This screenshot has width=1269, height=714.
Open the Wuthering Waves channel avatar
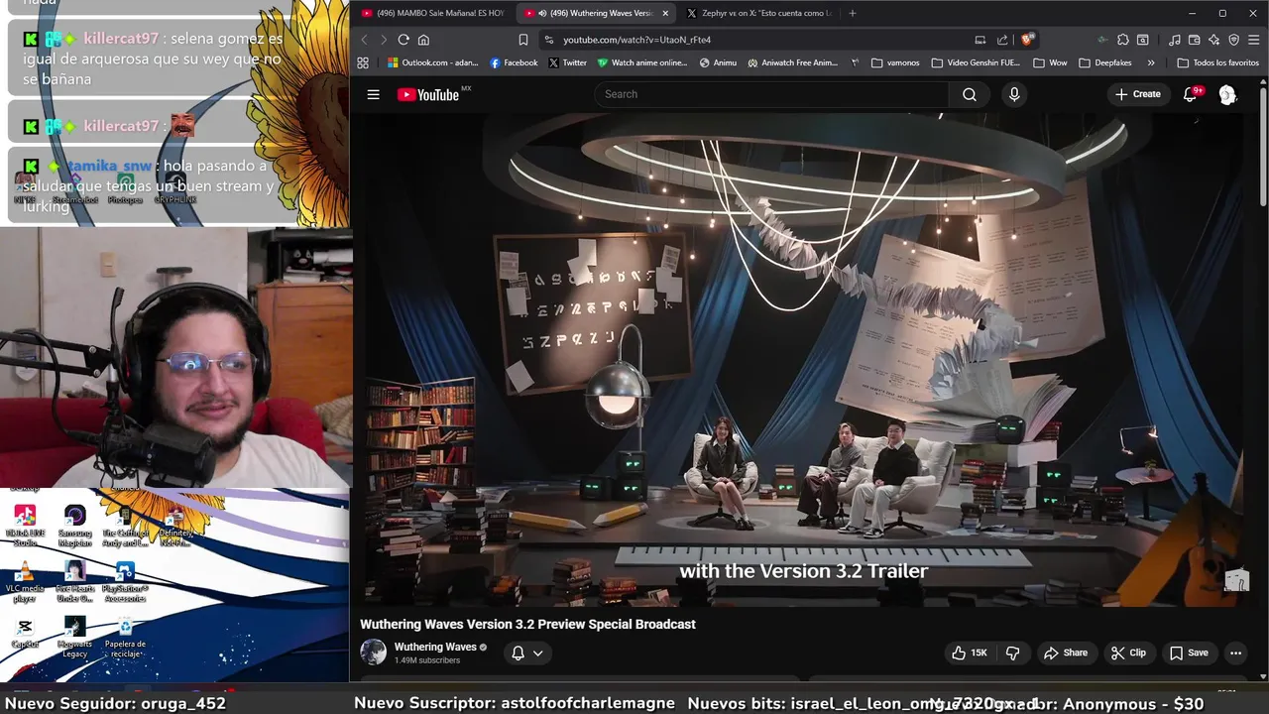coord(373,652)
